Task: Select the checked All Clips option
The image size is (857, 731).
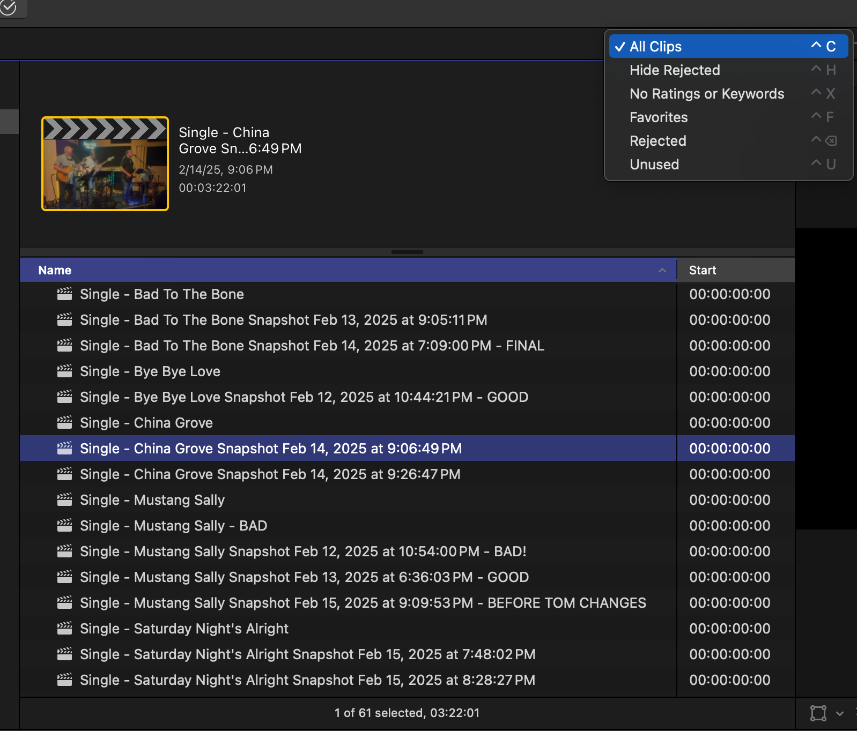Action: pos(655,47)
